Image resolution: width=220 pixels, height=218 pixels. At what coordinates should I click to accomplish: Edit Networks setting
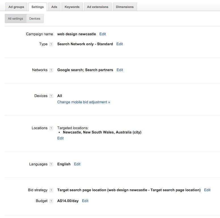point(120,70)
